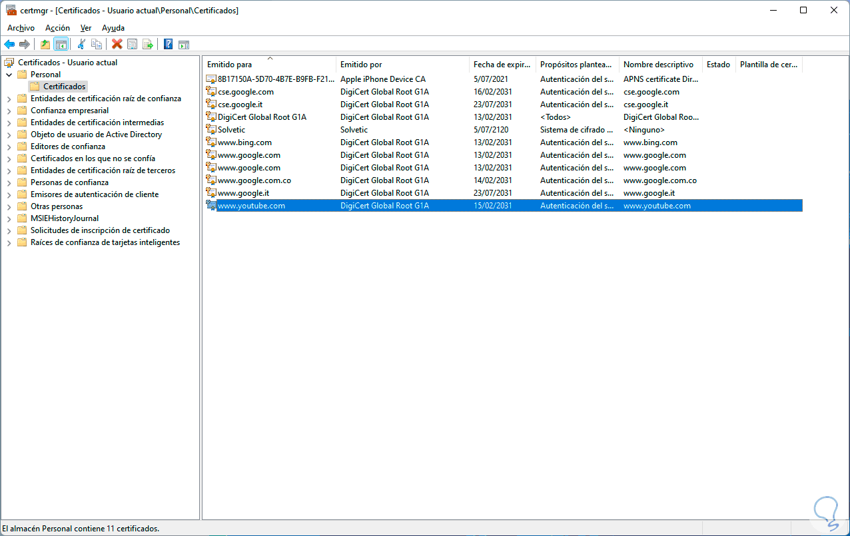This screenshot has height=536, width=850.
Task: Select Emisores de autenticación de cliente
Action: (95, 194)
